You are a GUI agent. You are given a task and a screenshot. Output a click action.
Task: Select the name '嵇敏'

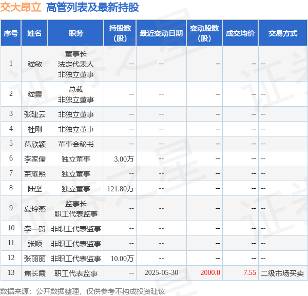[35, 64]
